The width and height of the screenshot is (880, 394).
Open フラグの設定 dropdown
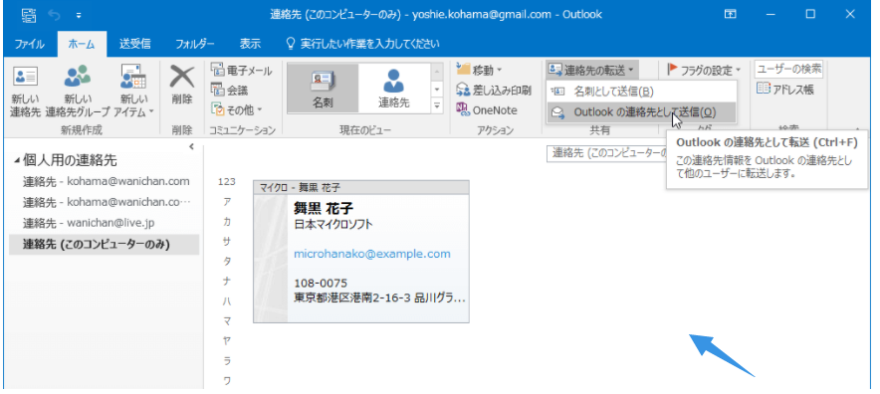click(x=705, y=71)
